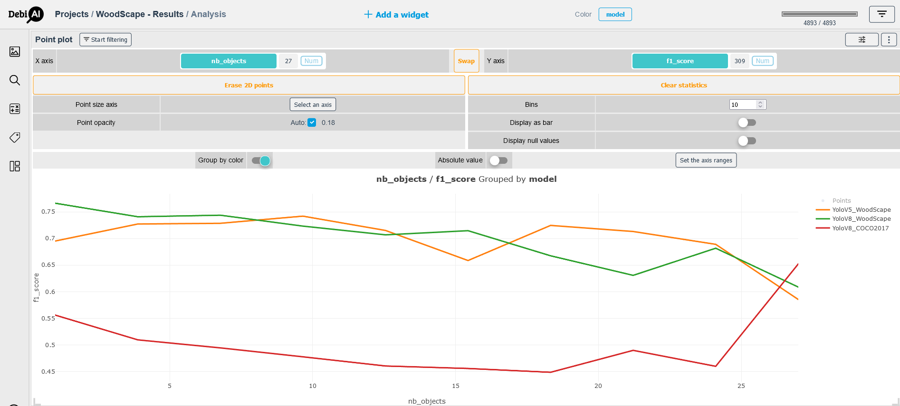Open the model color column selector
The image size is (900, 406).
(x=615, y=14)
